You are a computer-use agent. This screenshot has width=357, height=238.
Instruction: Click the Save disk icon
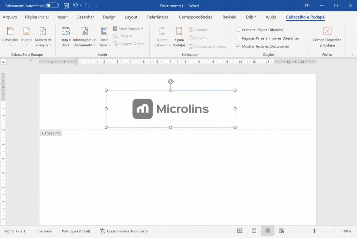pos(66,6)
